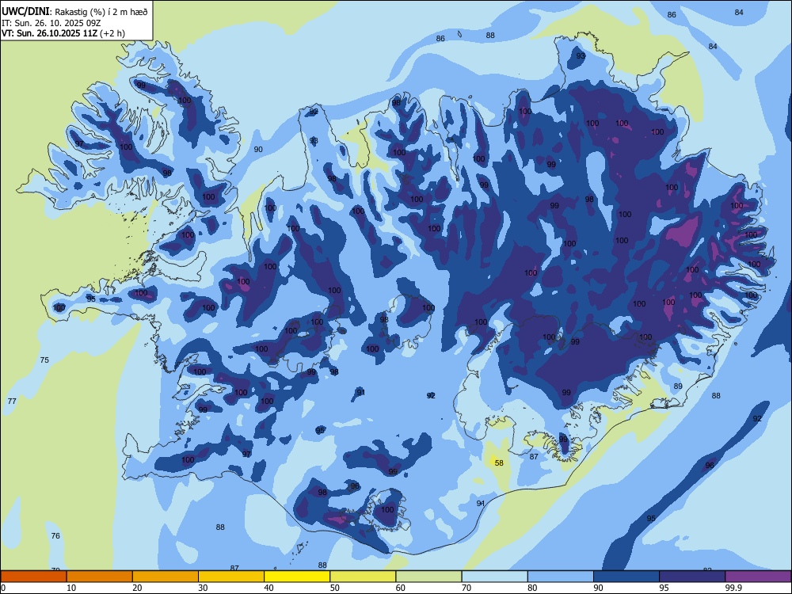Click the '60' legend tick label
The height and width of the screenshot is (594, 792).
click(401, 588)
